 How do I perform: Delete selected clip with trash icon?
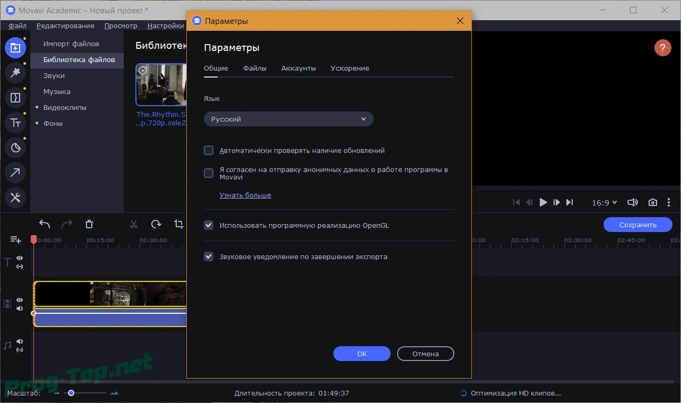pos(89,224)
